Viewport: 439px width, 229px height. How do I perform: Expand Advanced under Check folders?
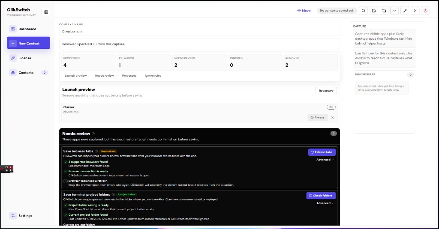(x=325, y=203)
